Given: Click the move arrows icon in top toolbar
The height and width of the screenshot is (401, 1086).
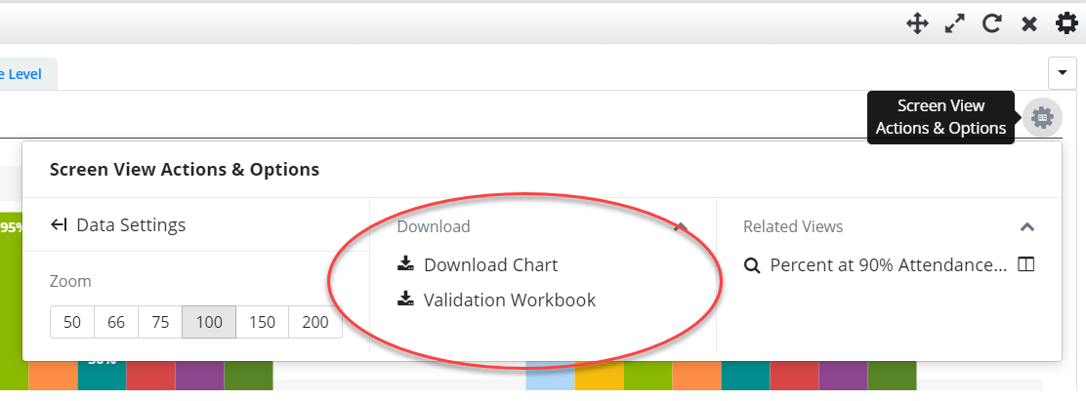Looking at the screenshot, I should [917, 24].
